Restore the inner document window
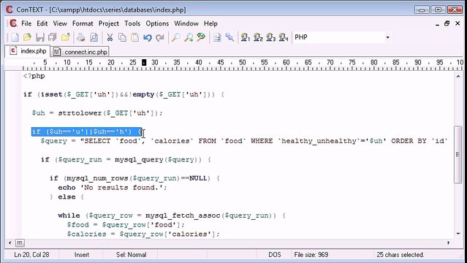 tap(447, 23)
